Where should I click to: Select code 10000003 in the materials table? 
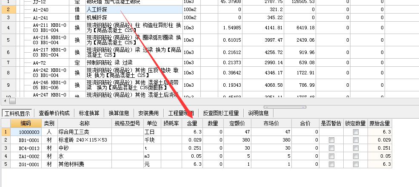[26, 132]
